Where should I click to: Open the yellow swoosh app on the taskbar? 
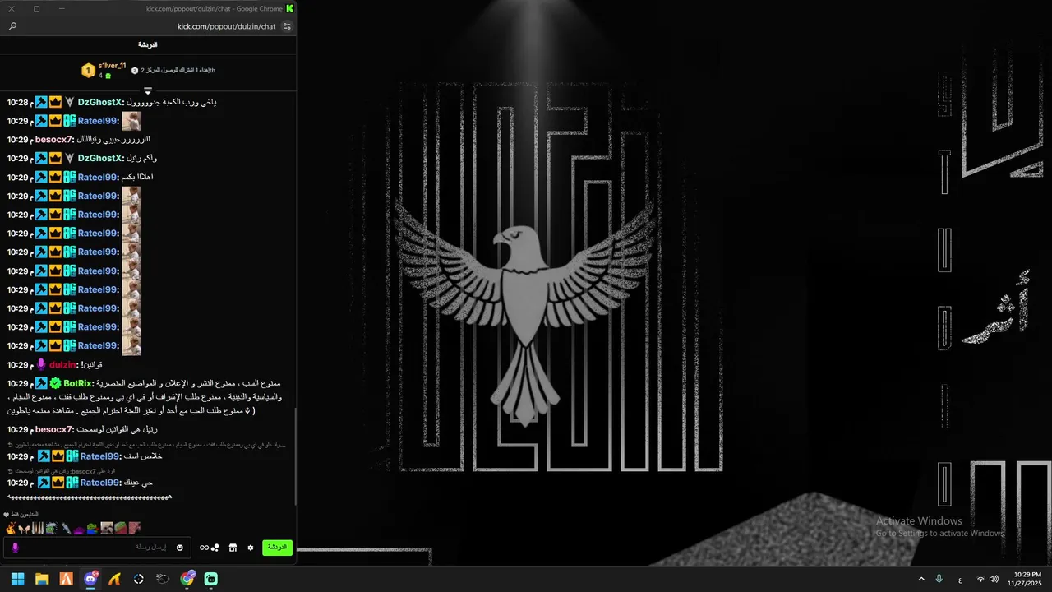point(114,579)
